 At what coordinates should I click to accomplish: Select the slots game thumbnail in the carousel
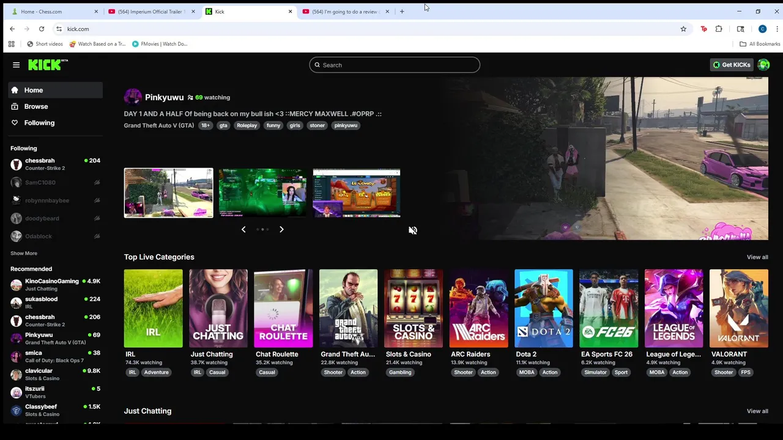(357, 193)
